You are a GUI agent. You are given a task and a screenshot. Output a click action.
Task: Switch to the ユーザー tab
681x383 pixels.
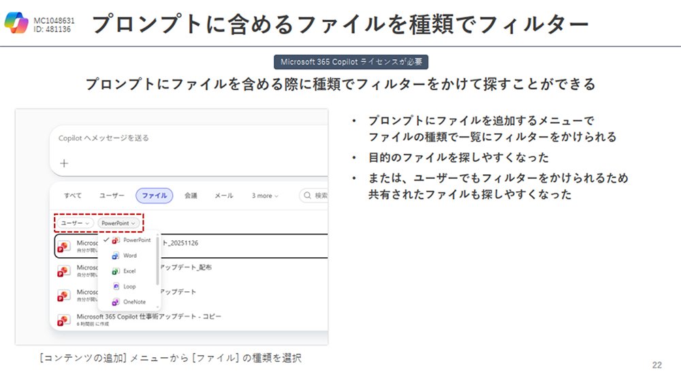pos(112,196)
